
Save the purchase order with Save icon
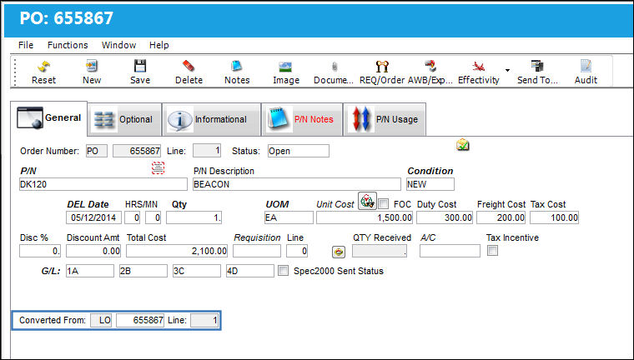click(140, 66)
